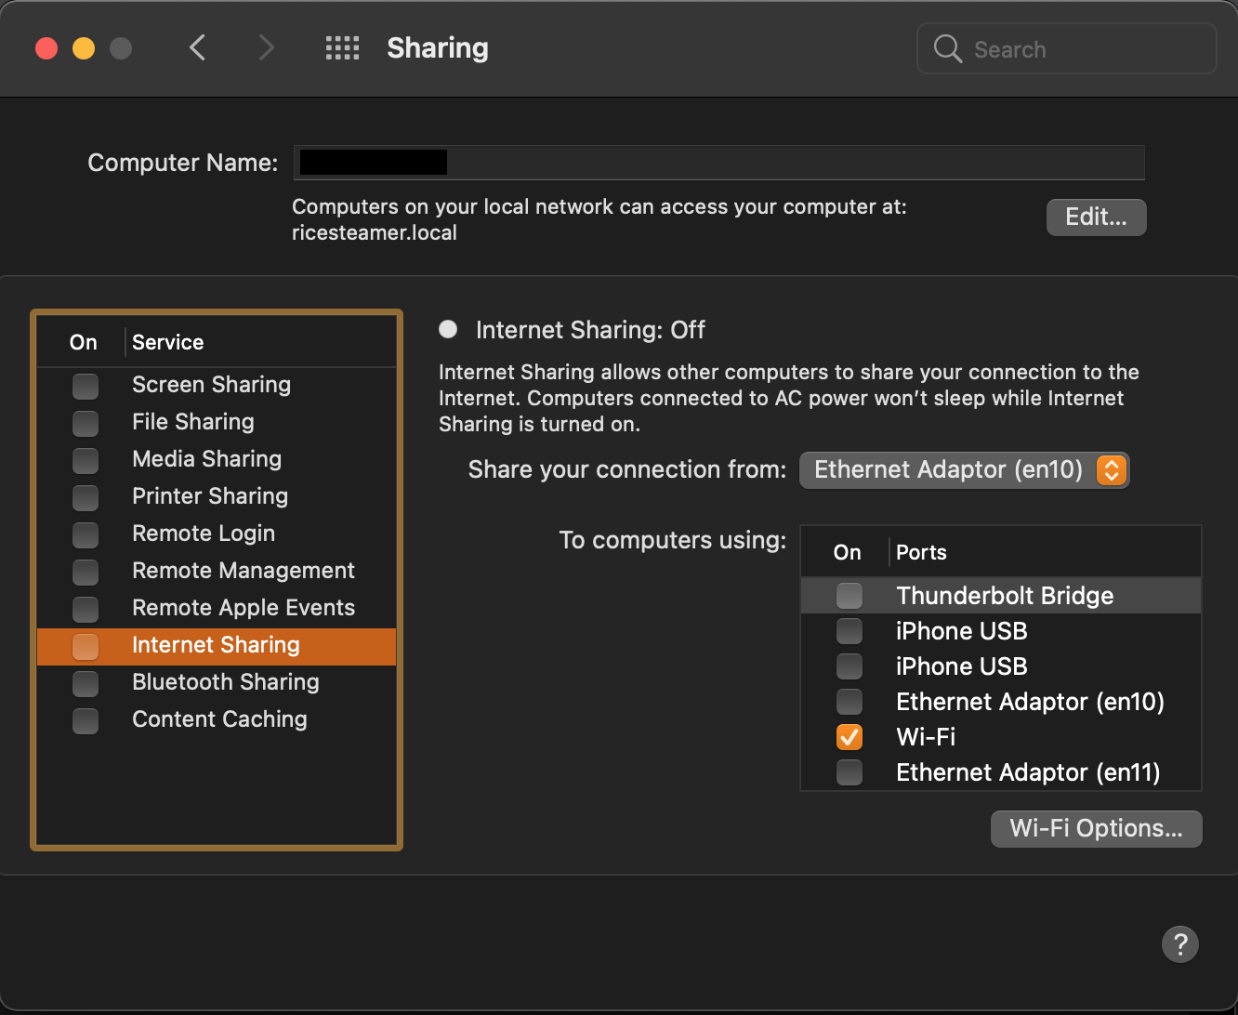
Task: Uncheck the Wi-Fi port checkbox
Action: [x=849, y=737]
